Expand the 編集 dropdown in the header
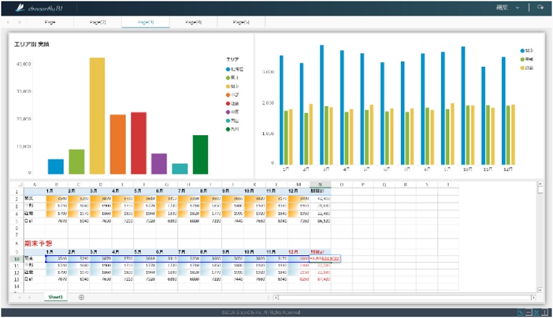This screenshot has width=553, height=318. (508, 8)
